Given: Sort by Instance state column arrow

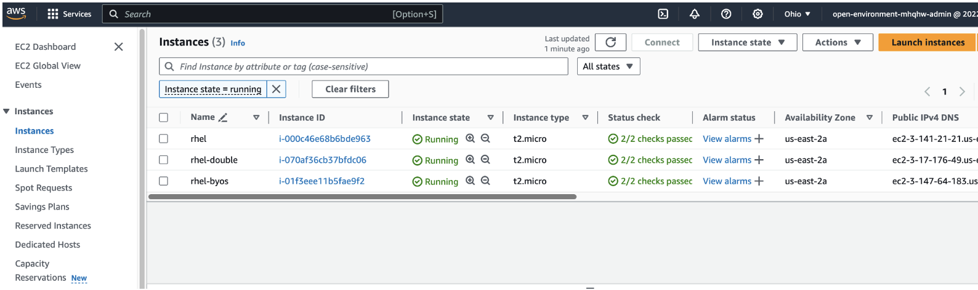Looking at the screenshot, I should coord(490,117).
